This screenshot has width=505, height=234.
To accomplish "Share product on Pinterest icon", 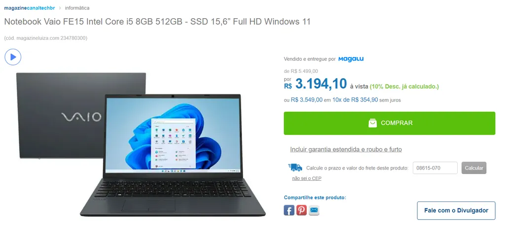I will click(301, 210).
